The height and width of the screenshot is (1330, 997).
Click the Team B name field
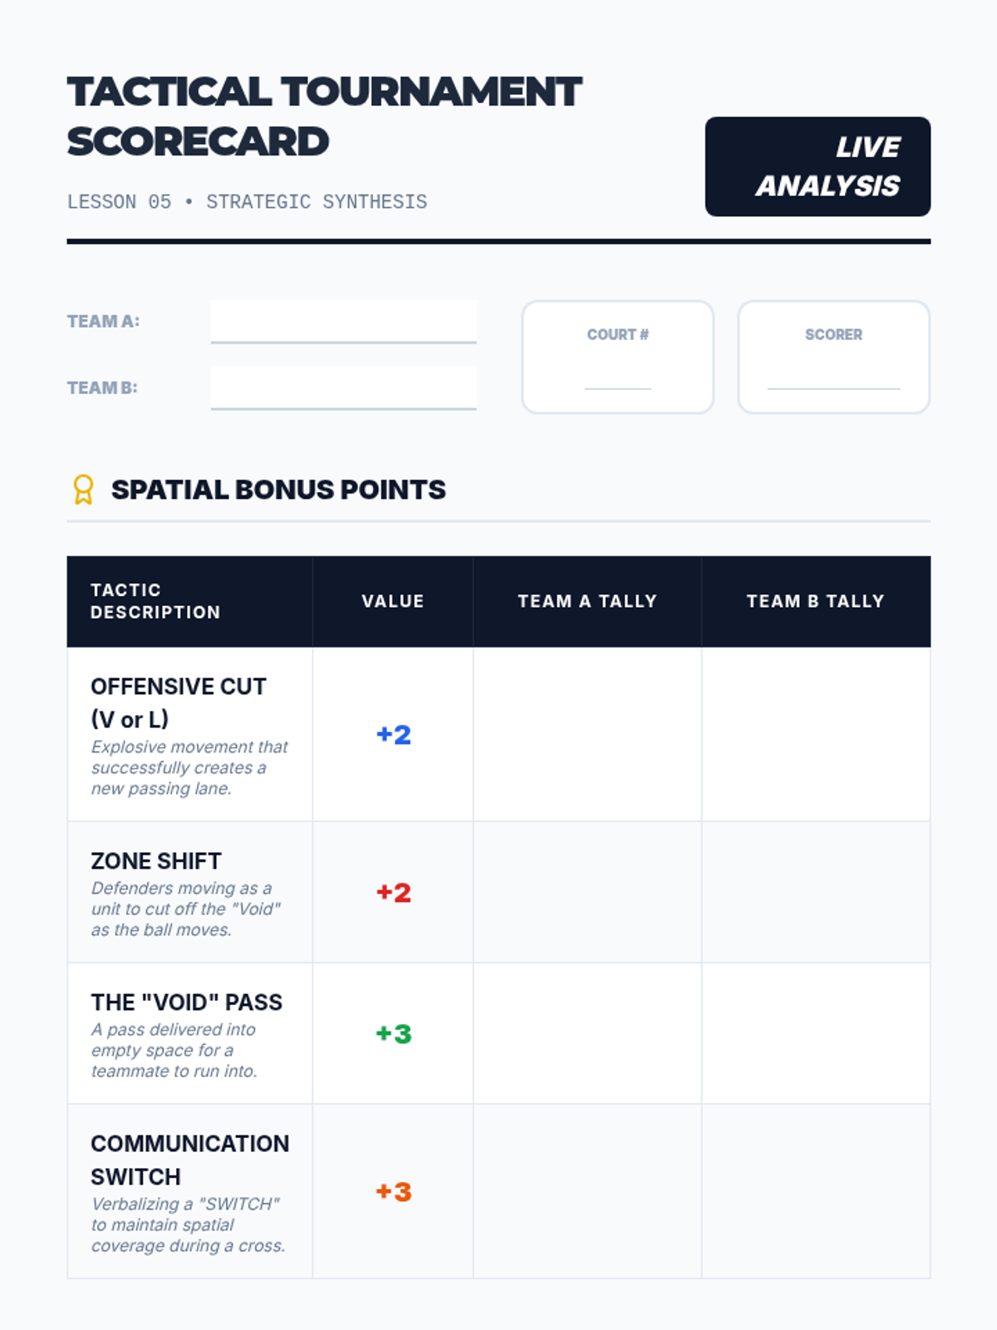[x=343, y=387]
